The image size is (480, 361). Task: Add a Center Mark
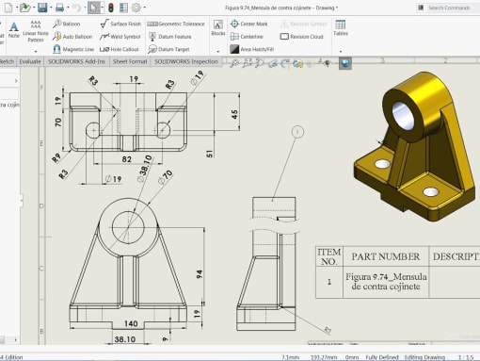(x=249, y=24)
